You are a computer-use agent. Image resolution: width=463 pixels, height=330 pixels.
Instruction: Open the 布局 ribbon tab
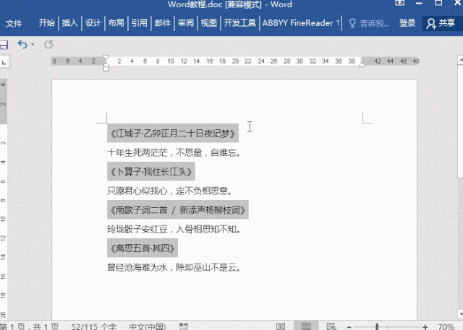point(116,23)
